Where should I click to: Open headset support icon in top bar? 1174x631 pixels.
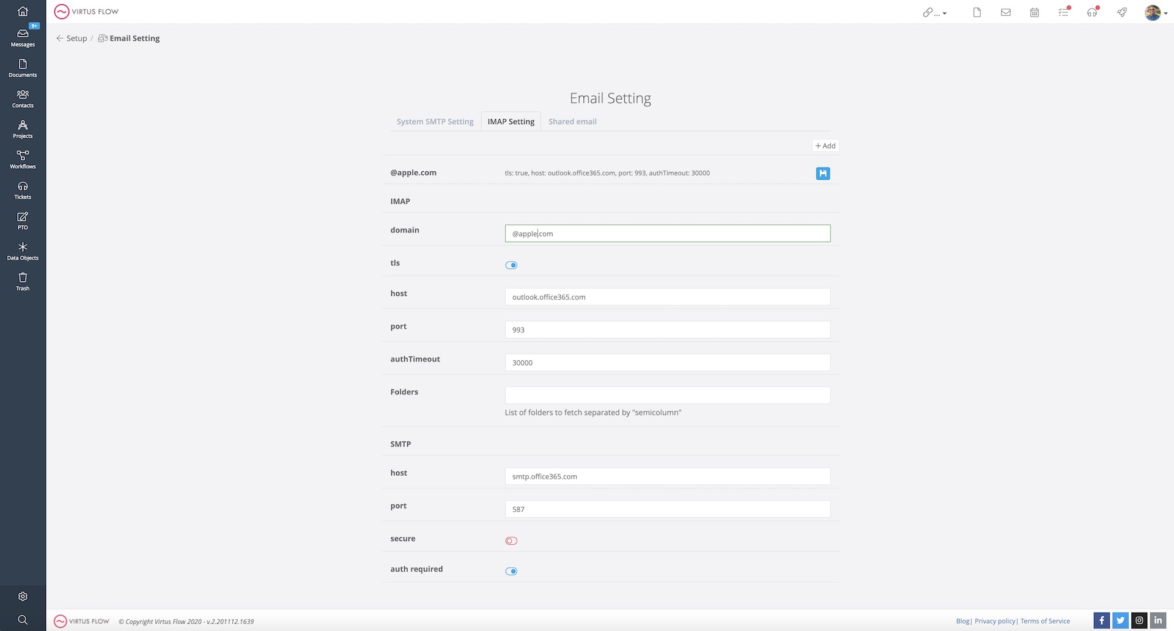1093,12
